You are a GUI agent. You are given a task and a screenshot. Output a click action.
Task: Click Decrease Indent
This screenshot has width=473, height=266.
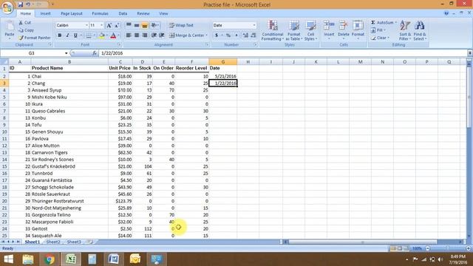[x=154, y=35]
